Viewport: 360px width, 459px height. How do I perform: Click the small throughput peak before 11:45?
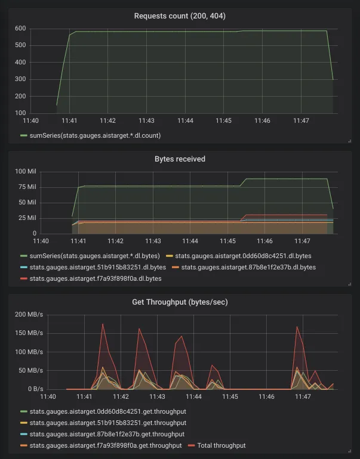[213, 365]
